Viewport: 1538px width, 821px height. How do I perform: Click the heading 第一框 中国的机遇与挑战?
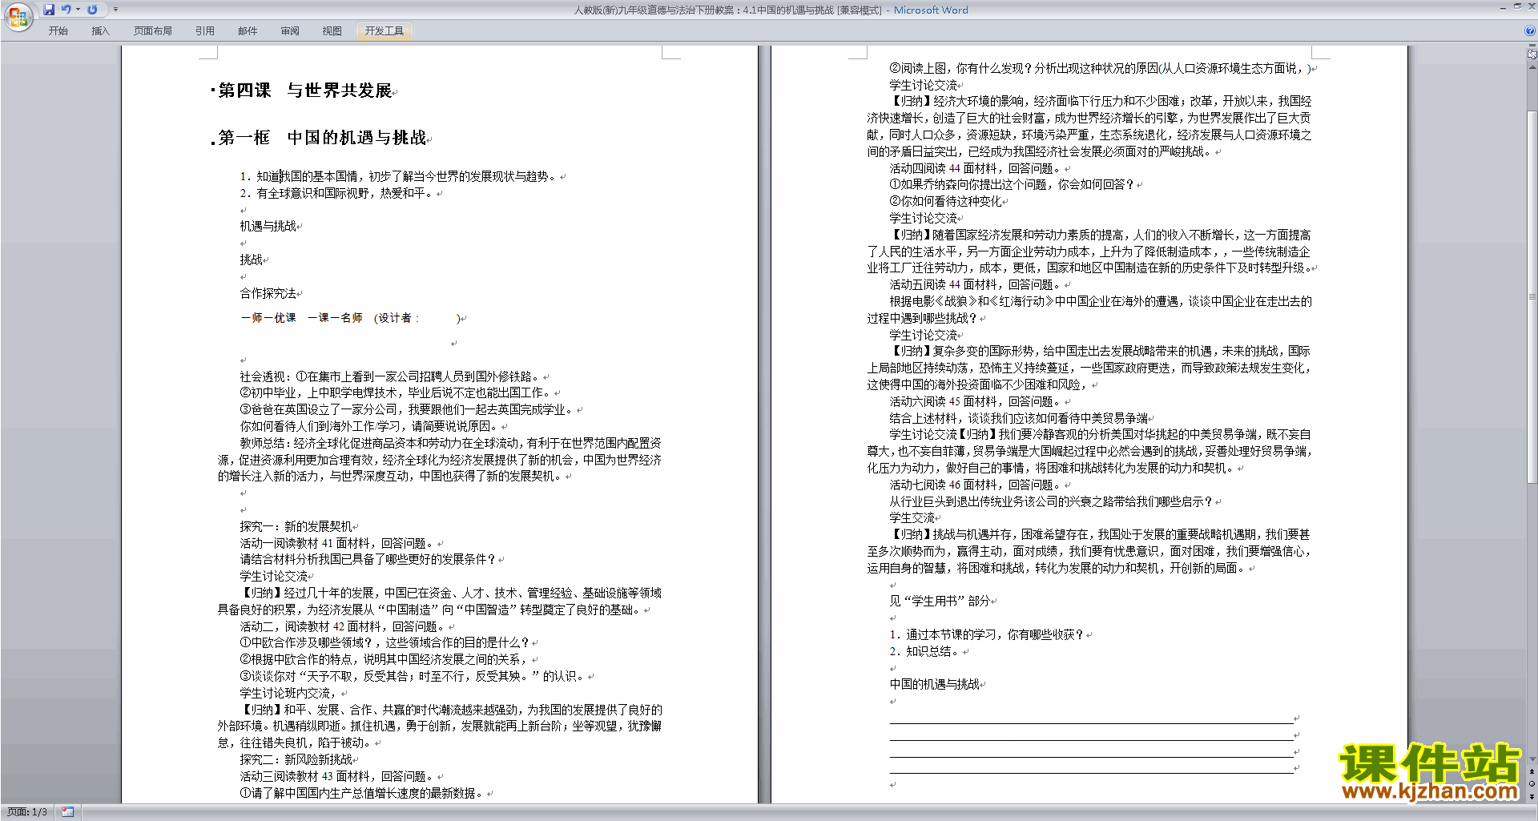click(322, 138)
